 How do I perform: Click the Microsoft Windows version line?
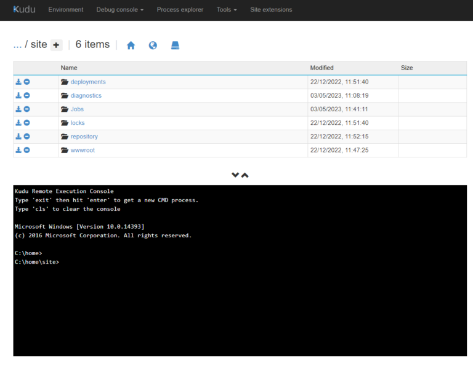79,226
